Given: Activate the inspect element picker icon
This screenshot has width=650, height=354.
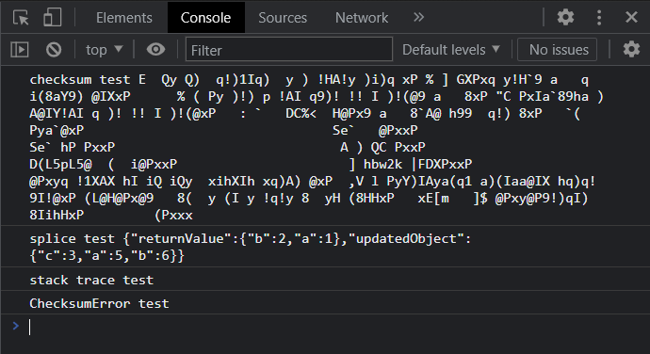Looking at the screenshot, I should click(x=21, y=18).
